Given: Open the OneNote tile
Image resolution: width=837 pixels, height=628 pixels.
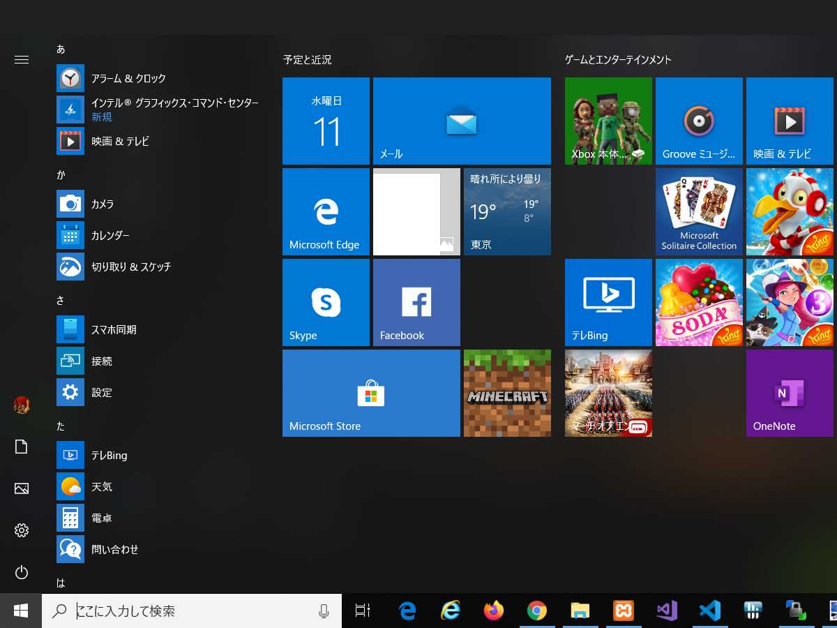Looking at the screenshot, I should [x=790, y=393].
